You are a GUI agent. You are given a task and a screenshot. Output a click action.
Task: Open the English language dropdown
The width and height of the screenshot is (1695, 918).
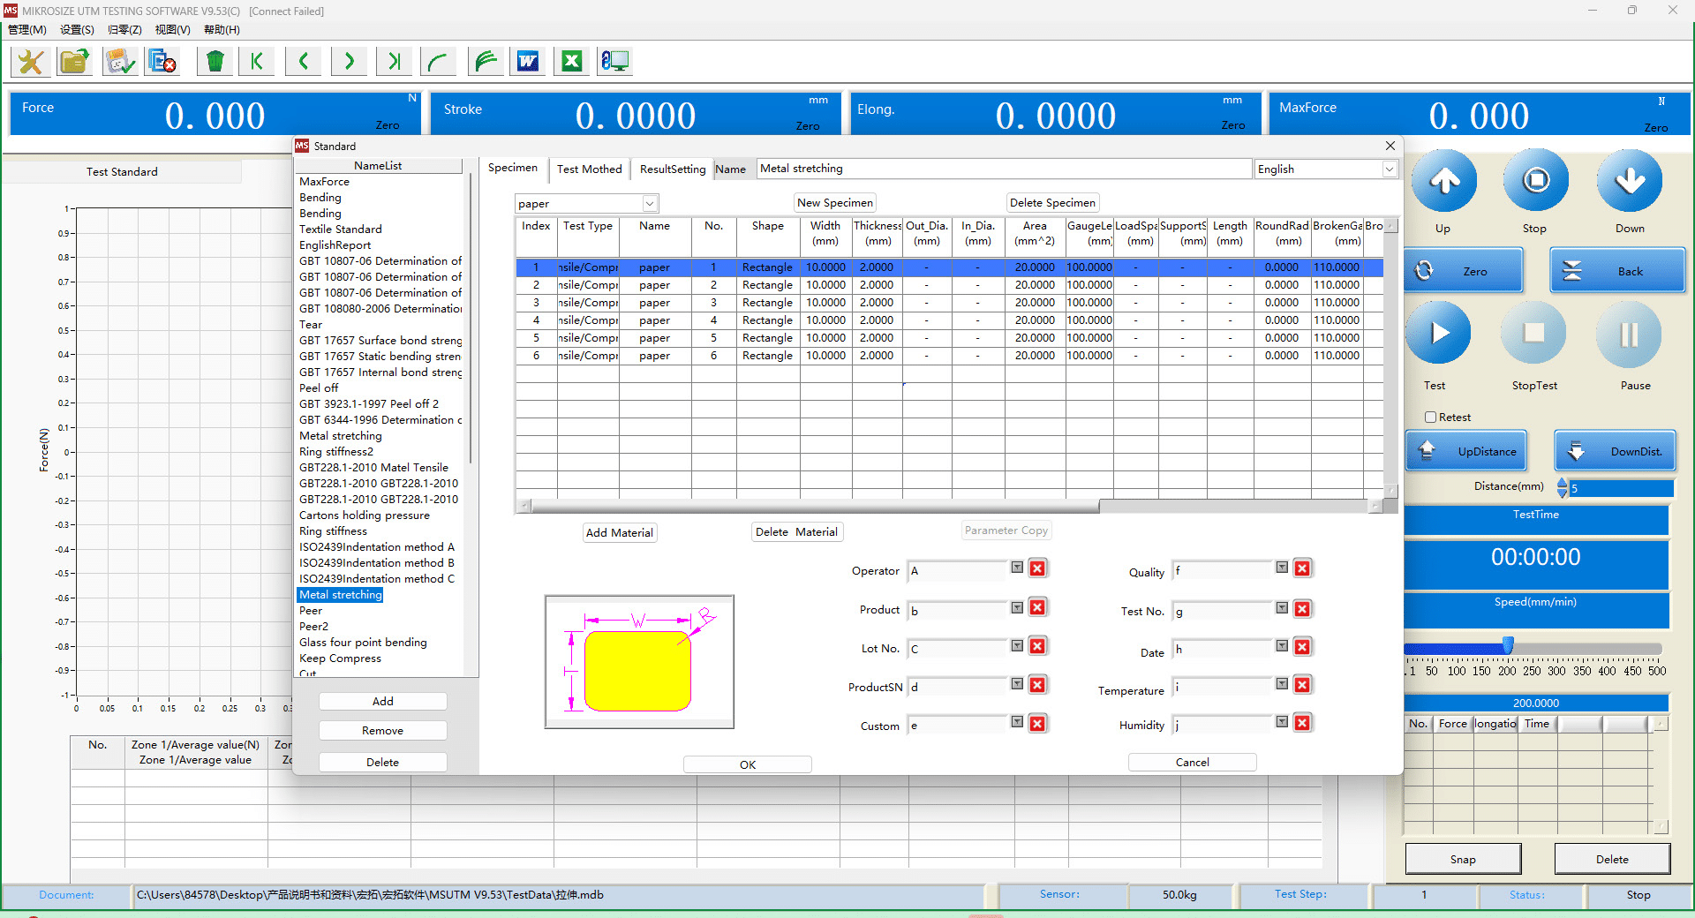[x=1389, y=169]
